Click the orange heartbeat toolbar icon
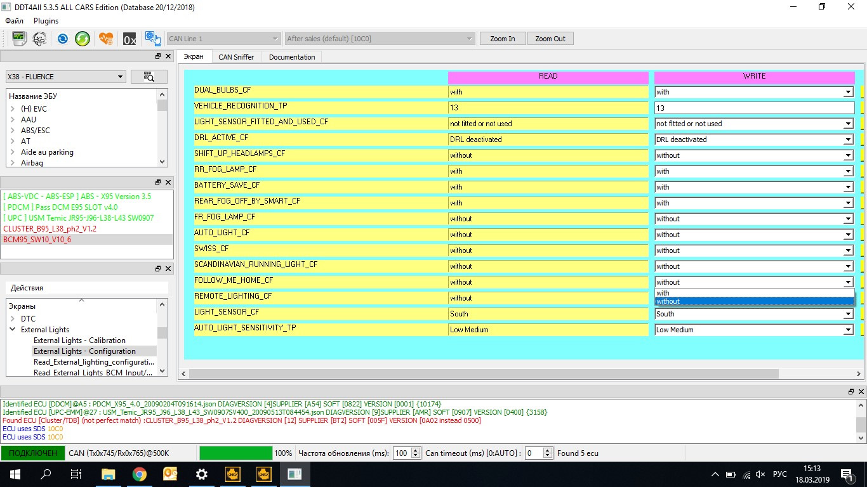 [x=106, y=39]
